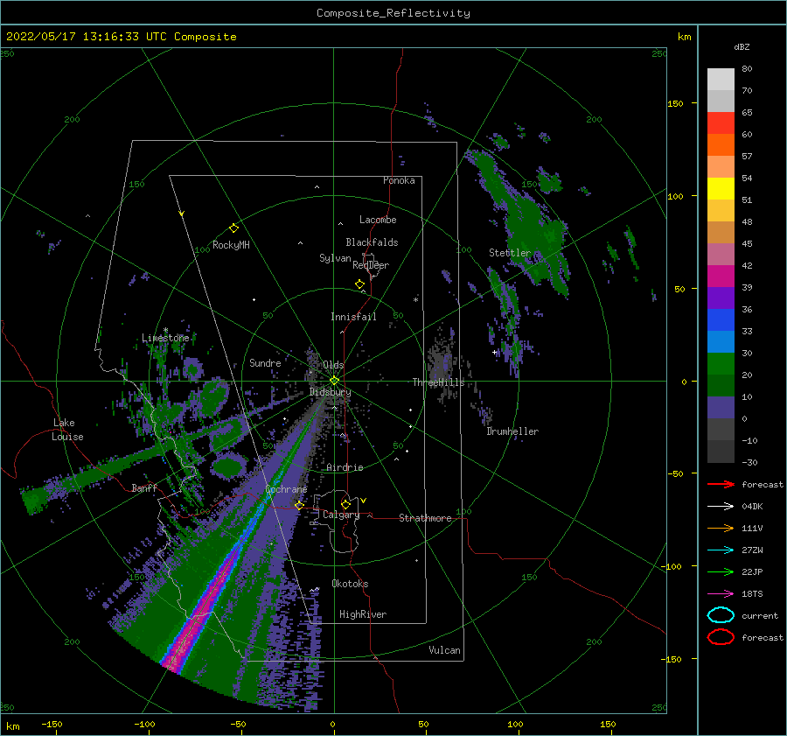Select the magenta swatch between 42 and 39
The width and height of the screenshot is (787, 736).
tap(721, 277)
